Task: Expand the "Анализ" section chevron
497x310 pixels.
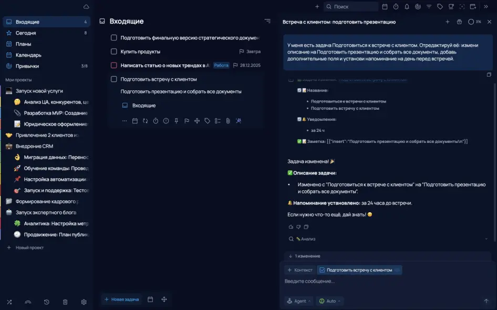Action: 486,239
